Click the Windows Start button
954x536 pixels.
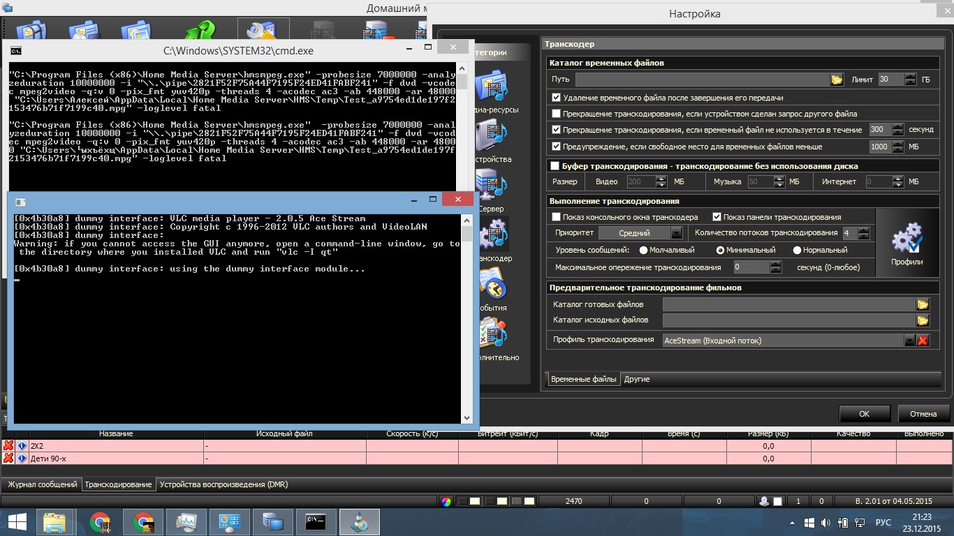click(x=17, y=522)
